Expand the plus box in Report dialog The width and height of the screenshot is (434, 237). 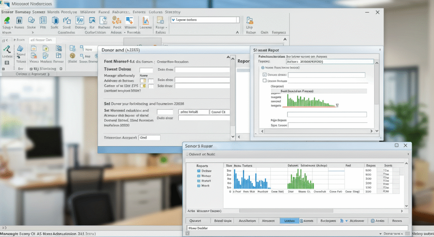click(265, 75)
